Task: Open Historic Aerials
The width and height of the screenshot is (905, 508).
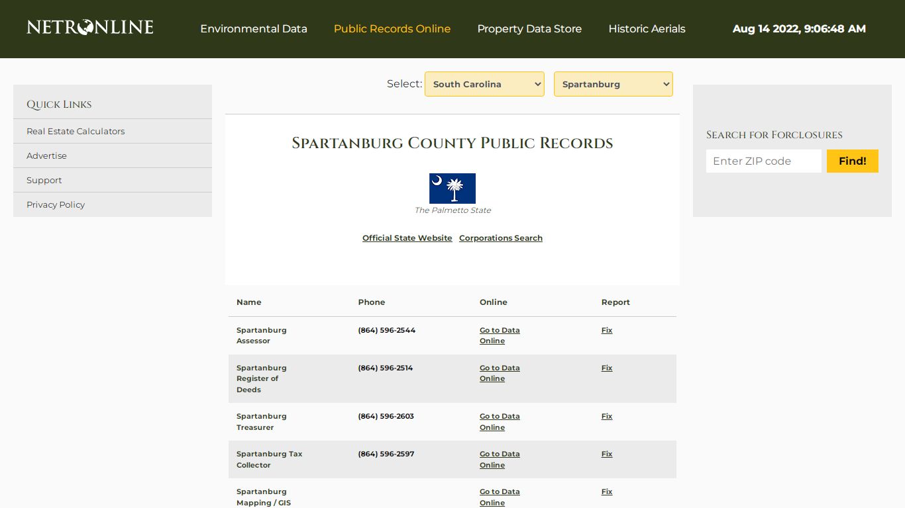Action: 647,29
